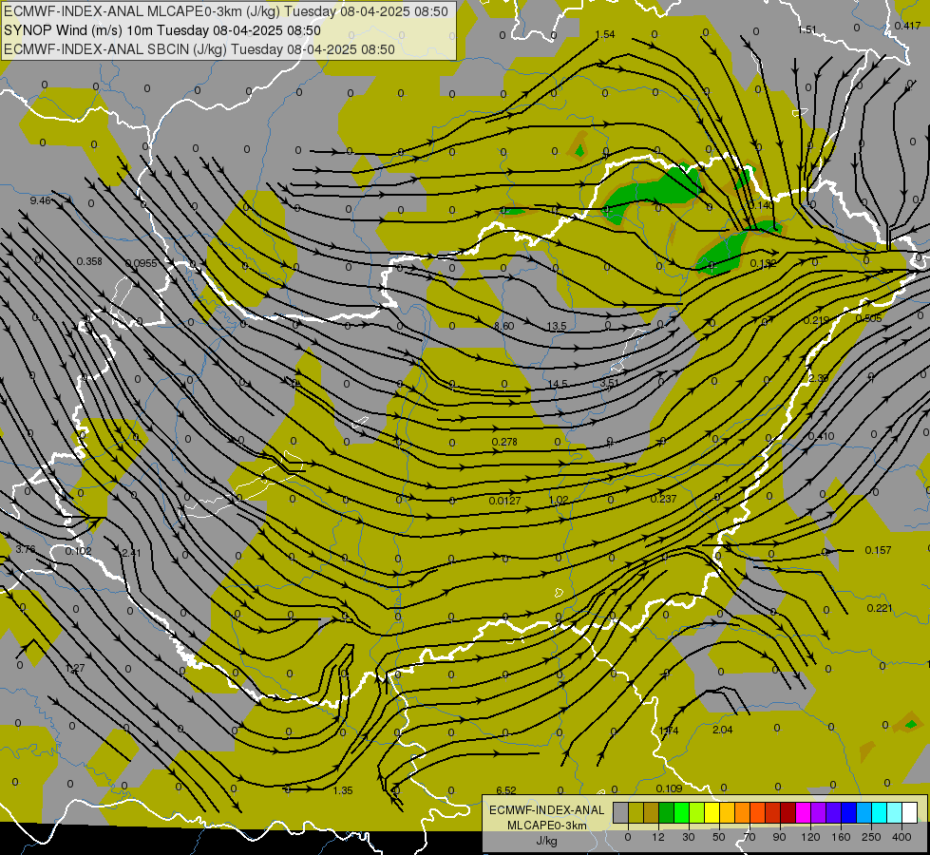Click the 'ECMWF-INDEX-ANAL MLCAPE0-3km' title line
The height and width of the screenshot is (855, 930).
pos(226,11)
